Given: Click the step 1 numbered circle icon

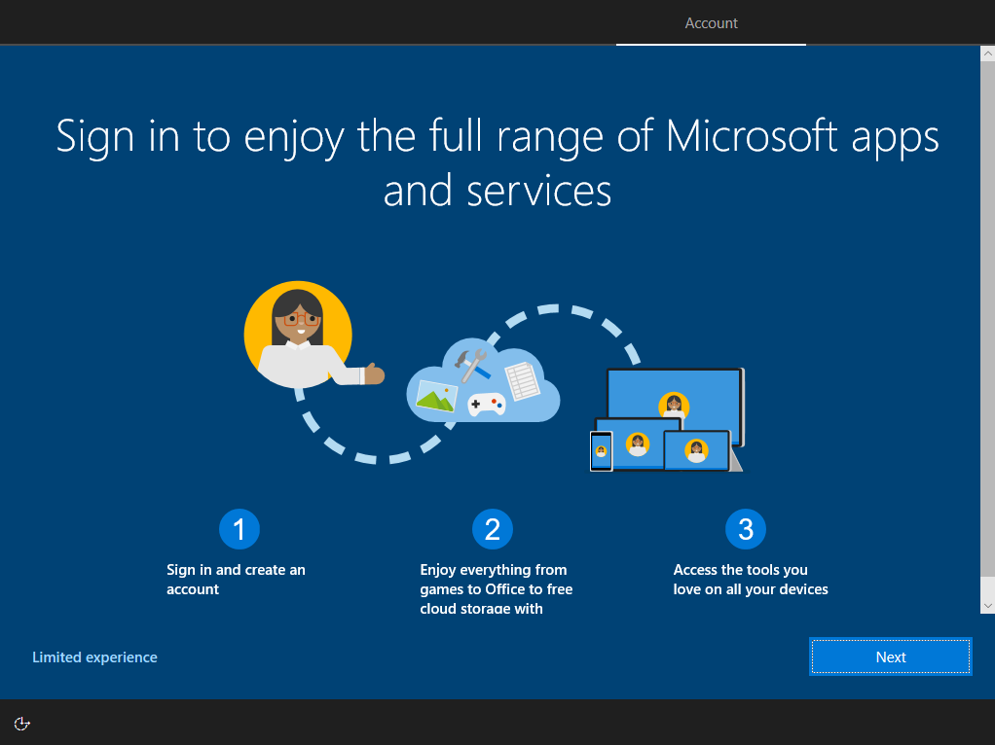Looking at the screenshot, I should tap(240, 528).
